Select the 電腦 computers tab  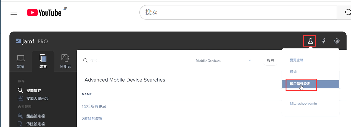(21, 61)
